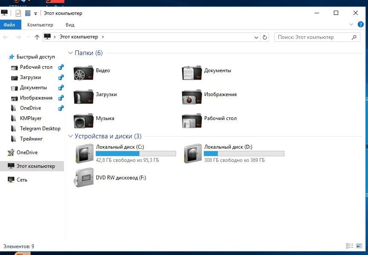Select Быстрый доступ in the navigation pane
The height and width of the screenshot is (255, 368).
click(36, 57)
